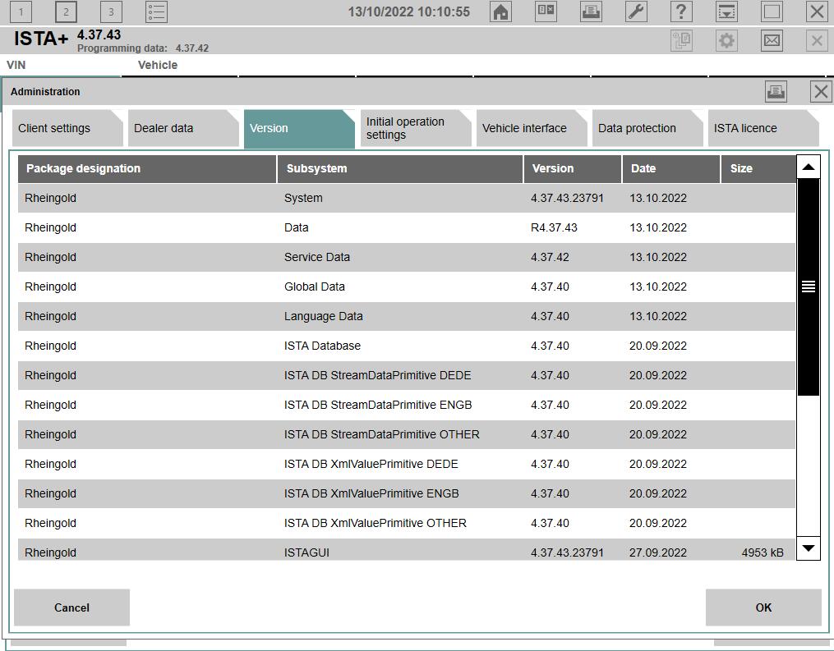
Task: Select ISTA DB StreamDataPrimitive OTHER cell
Action: (x=382, y=435)
